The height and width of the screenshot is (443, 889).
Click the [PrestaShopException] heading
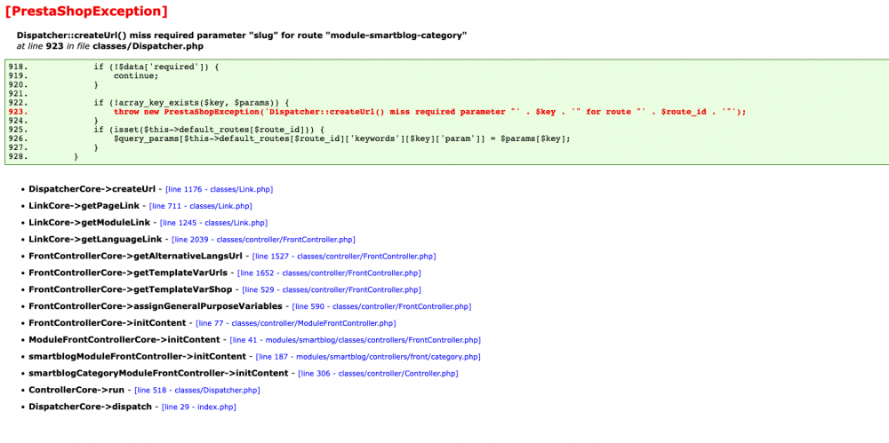coord(86,11)
